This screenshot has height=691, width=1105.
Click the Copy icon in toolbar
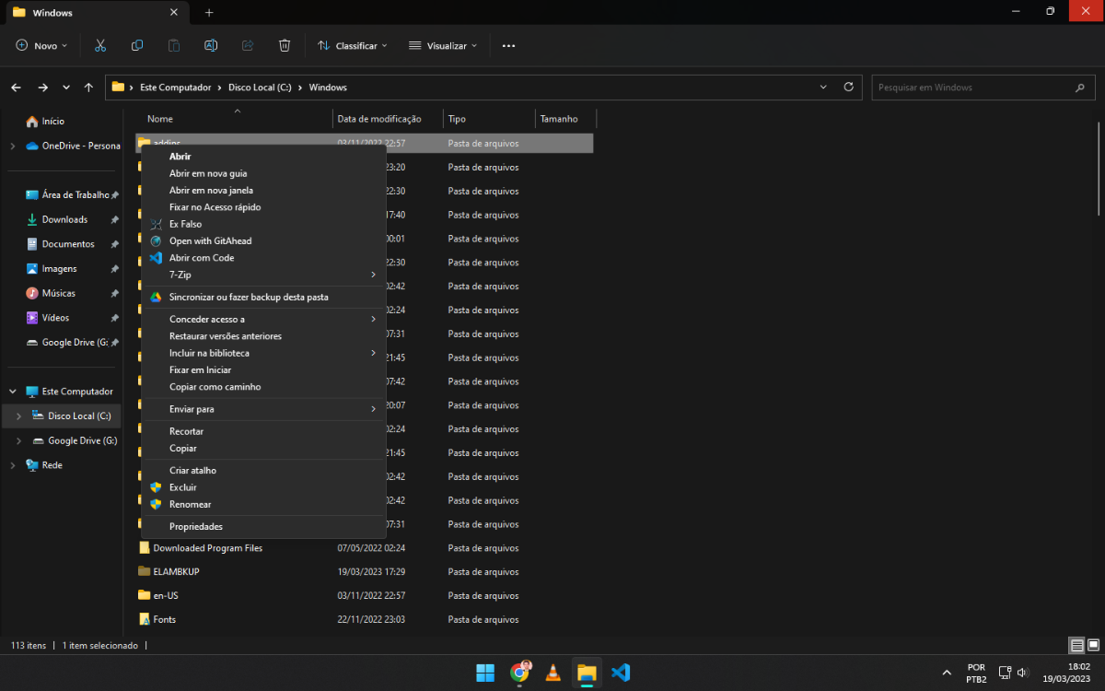click(x=137, y=45)
